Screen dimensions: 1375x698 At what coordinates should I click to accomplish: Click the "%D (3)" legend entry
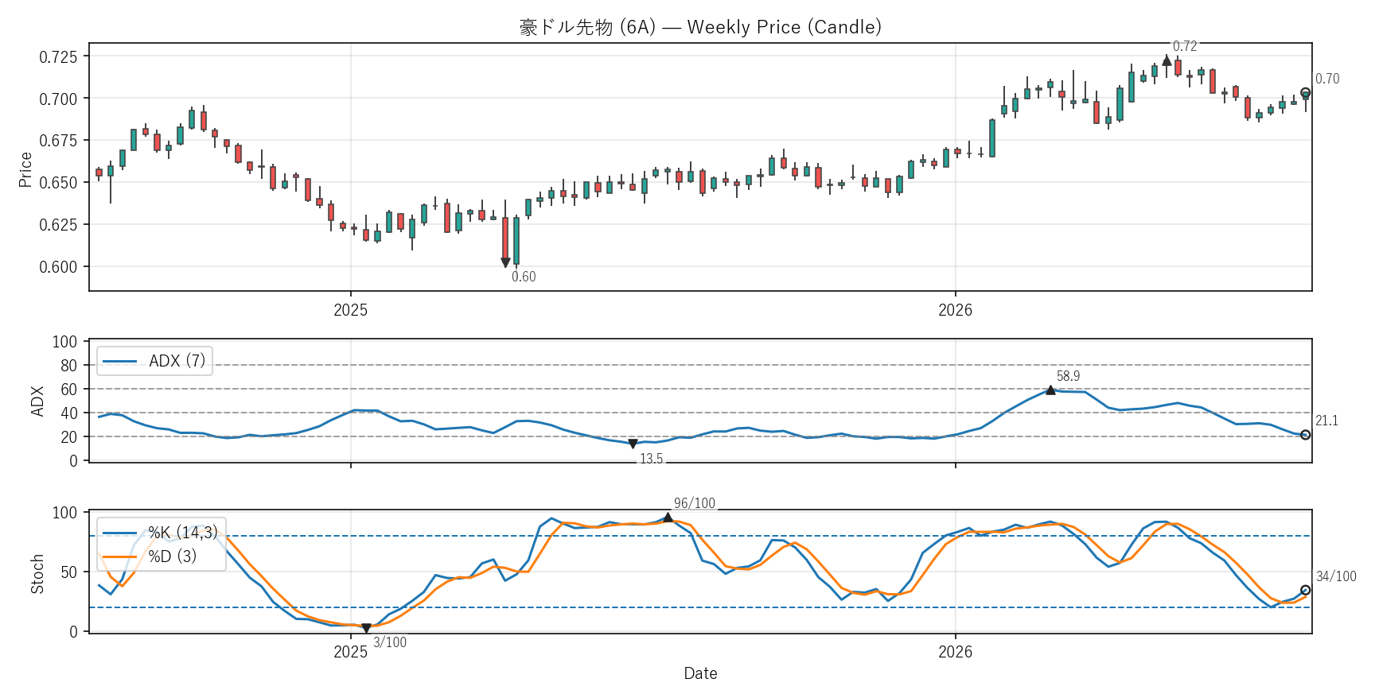[x=150, y=556]
